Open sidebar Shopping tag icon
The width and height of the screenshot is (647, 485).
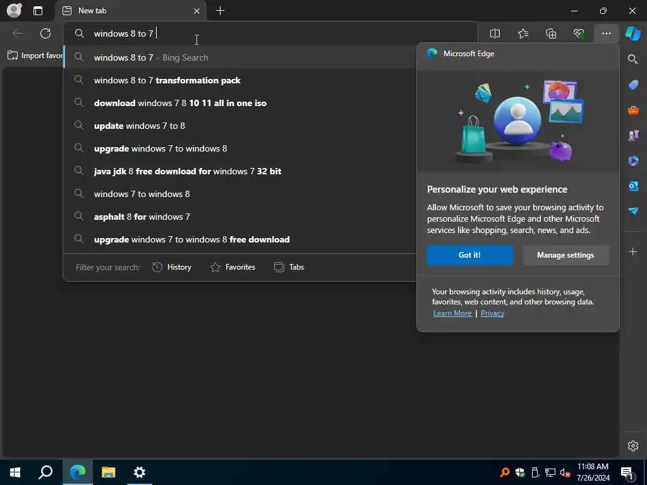click(x=633, y=85)
